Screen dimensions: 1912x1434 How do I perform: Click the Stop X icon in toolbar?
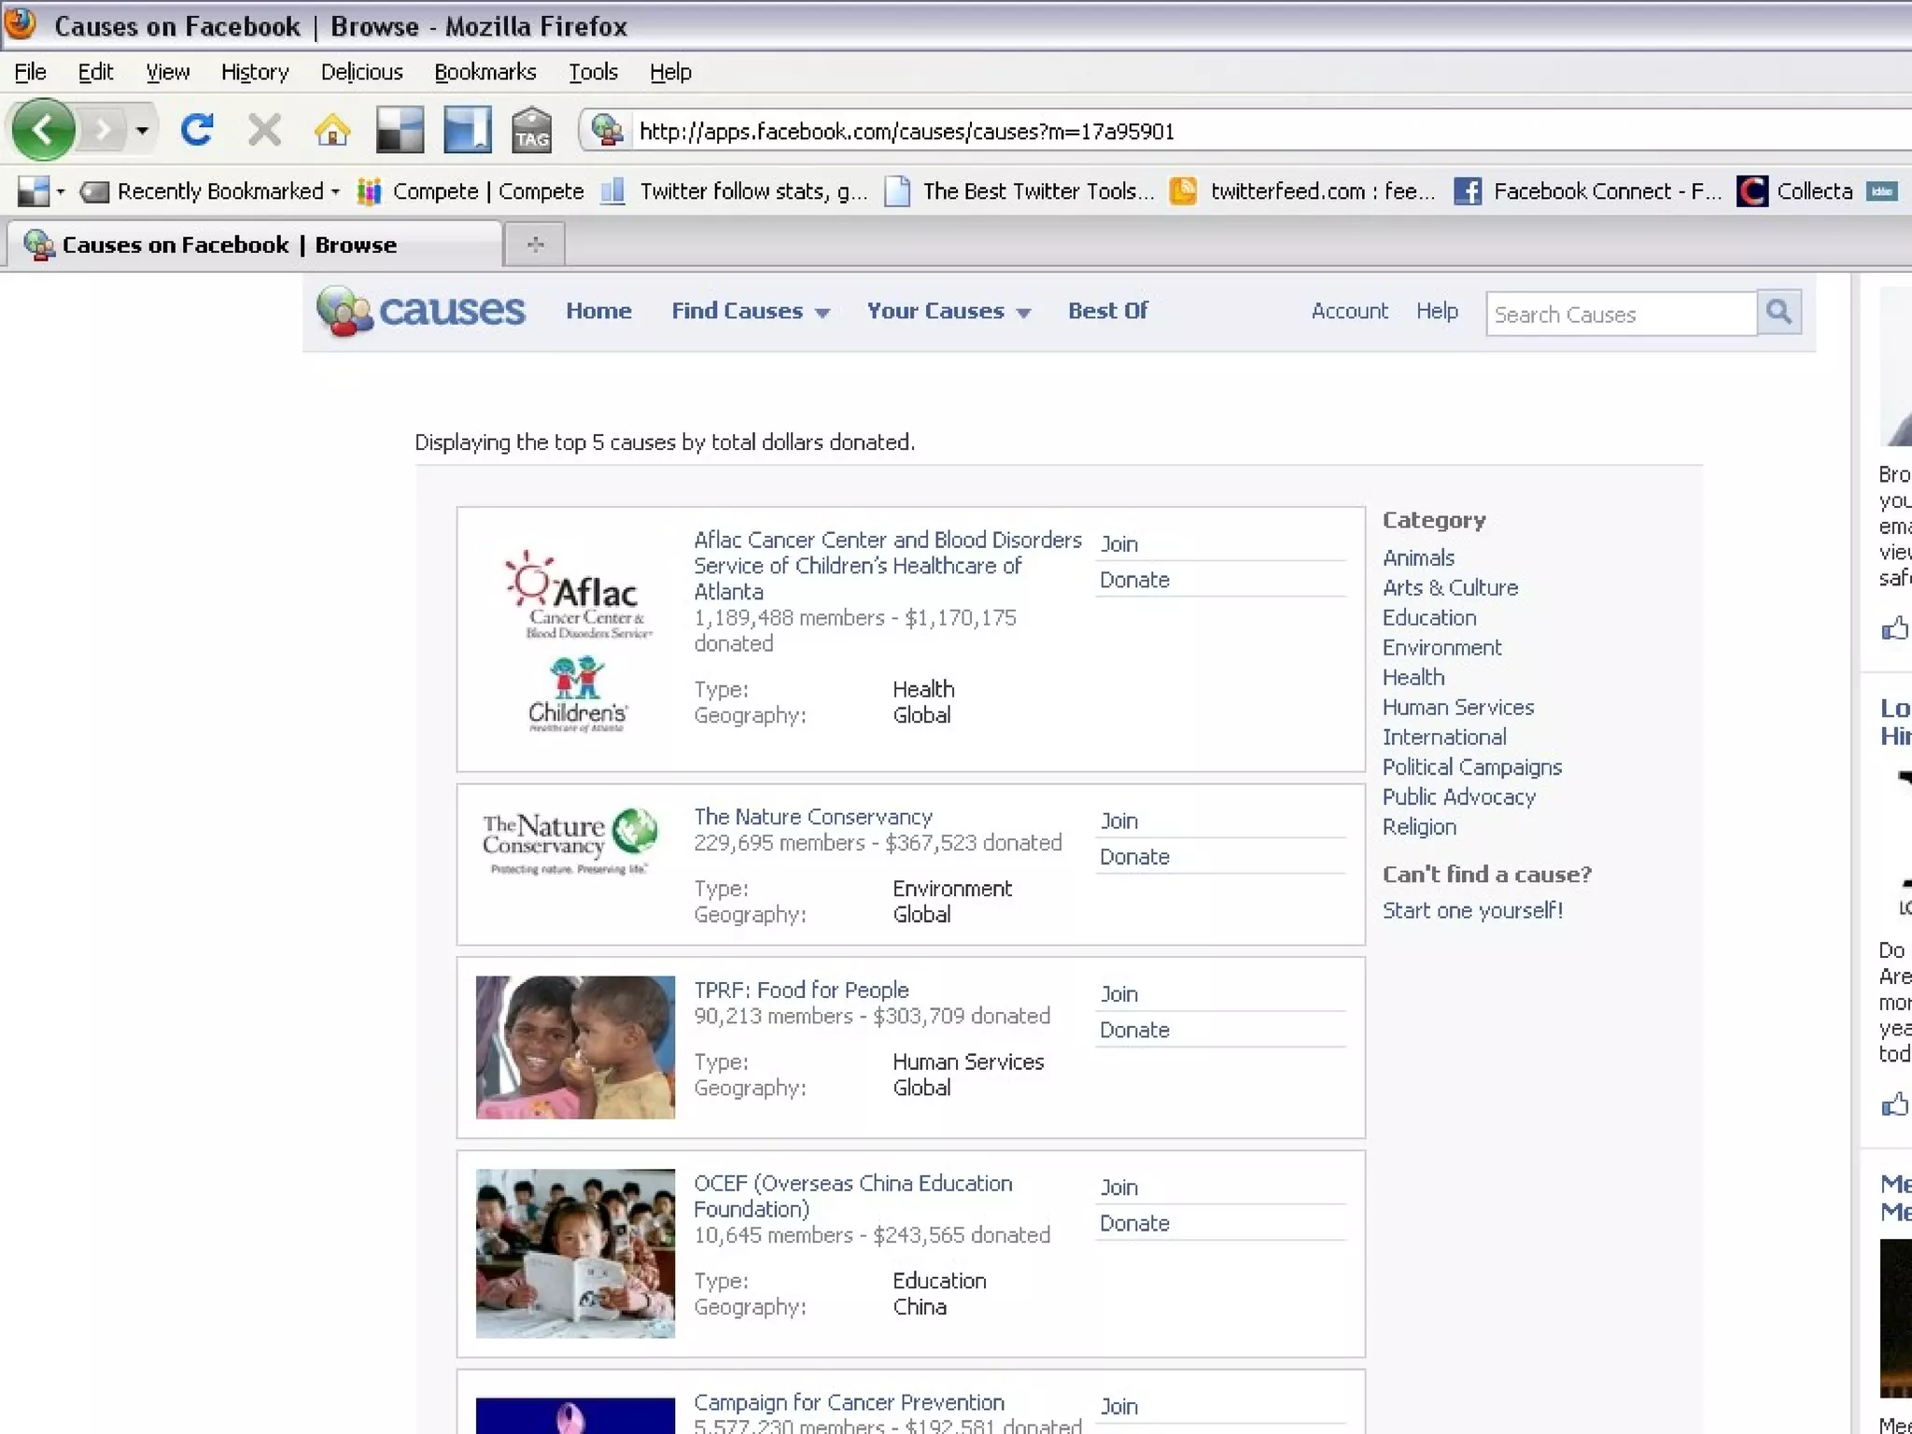(x=264, y=130)
